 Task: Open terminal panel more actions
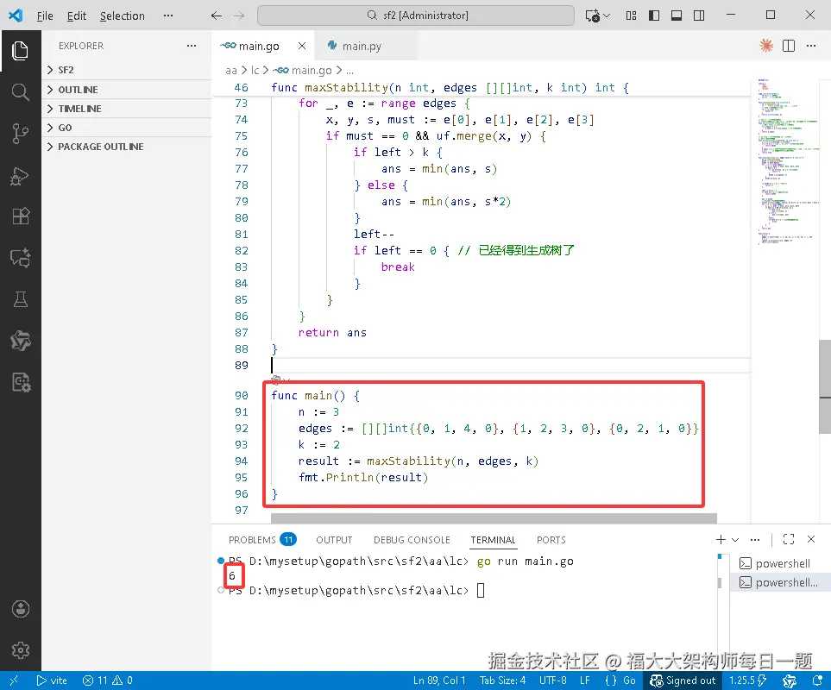click(x=755, y=539)
